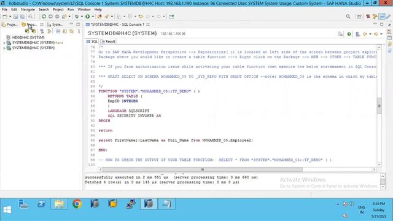This screenshot has height=221, width=393.
Task: Click the editor vertical scrollbar thumb
Action: coord(379,106)
